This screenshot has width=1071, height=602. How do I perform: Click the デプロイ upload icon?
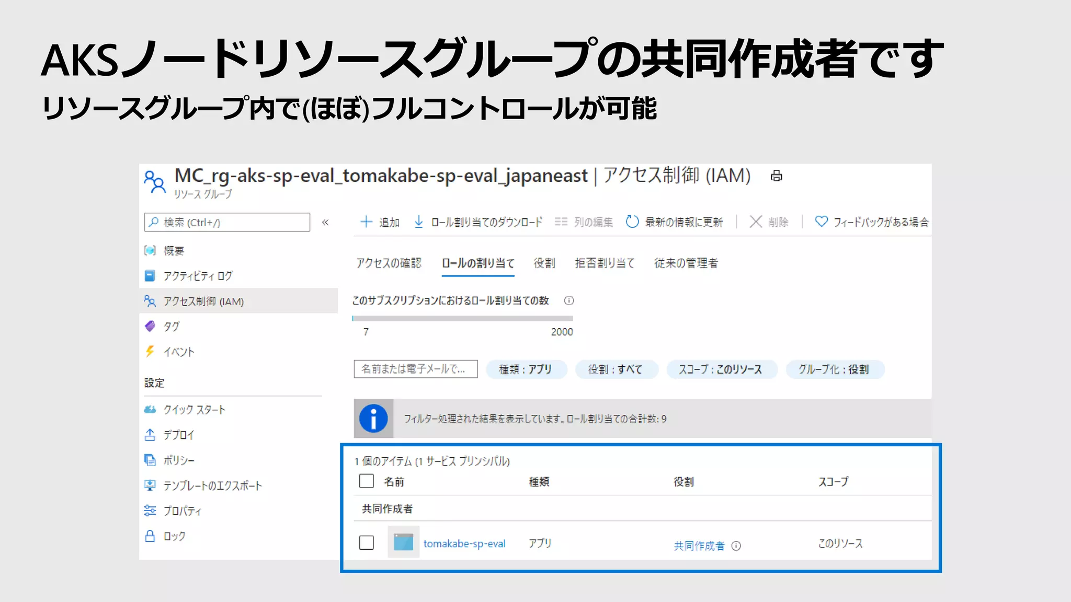click(x=150, y=434)
